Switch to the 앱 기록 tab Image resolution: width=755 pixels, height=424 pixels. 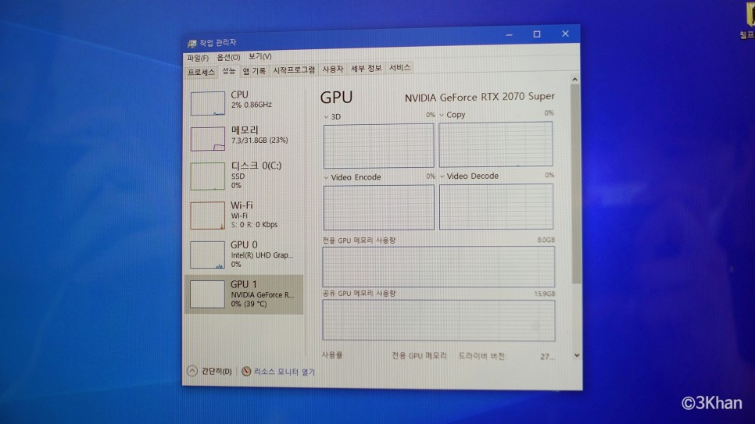[x=254, y=71]
